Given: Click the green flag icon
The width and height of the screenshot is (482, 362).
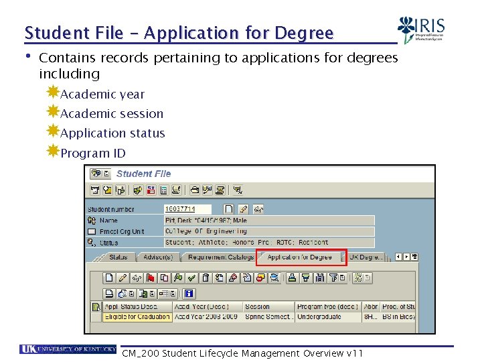Looking at the screenshot, I should (178, 278).
